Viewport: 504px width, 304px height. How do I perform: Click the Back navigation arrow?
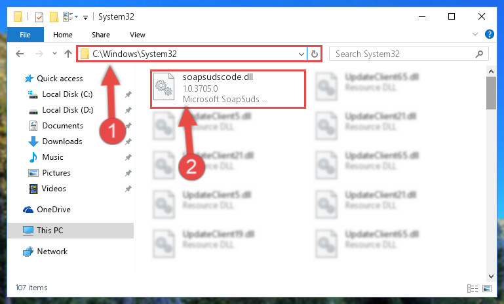click(20, 54)
